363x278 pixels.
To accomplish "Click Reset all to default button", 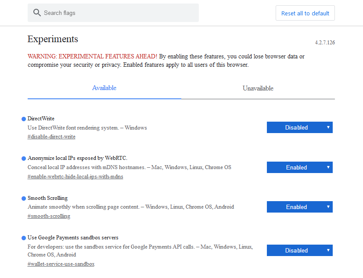I will [305, 13].
